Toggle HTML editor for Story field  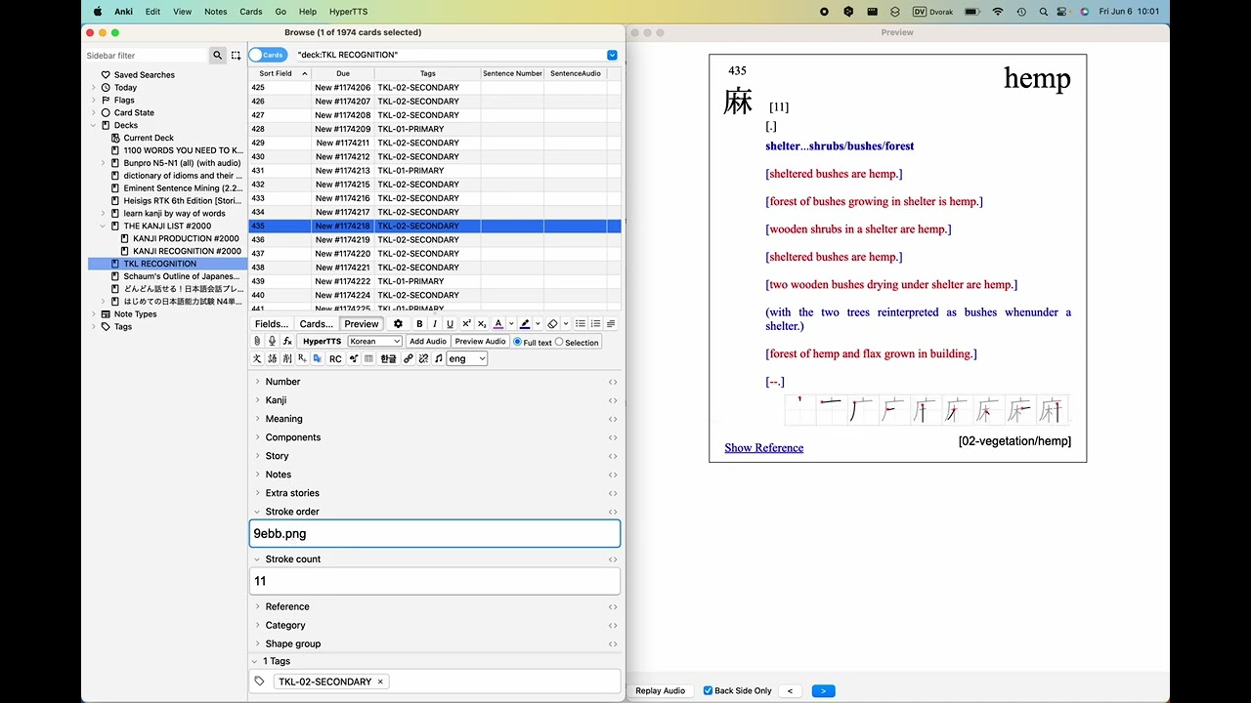(x=613, y=456)
